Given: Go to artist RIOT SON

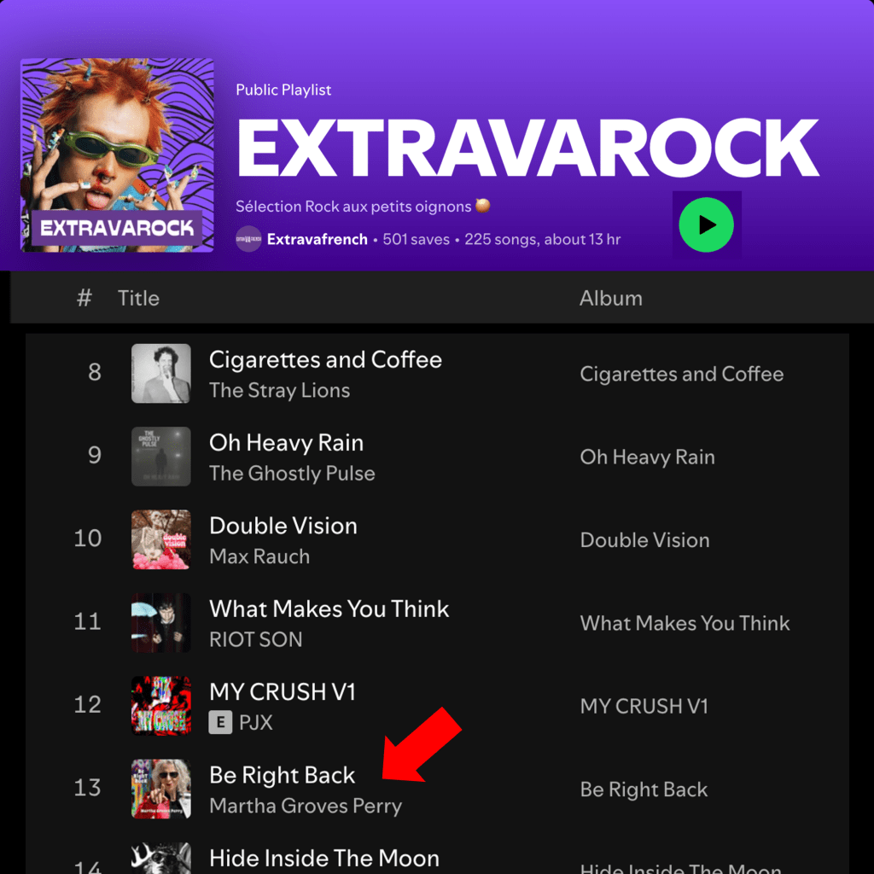Looking at the screenshot, I should 255,639.
